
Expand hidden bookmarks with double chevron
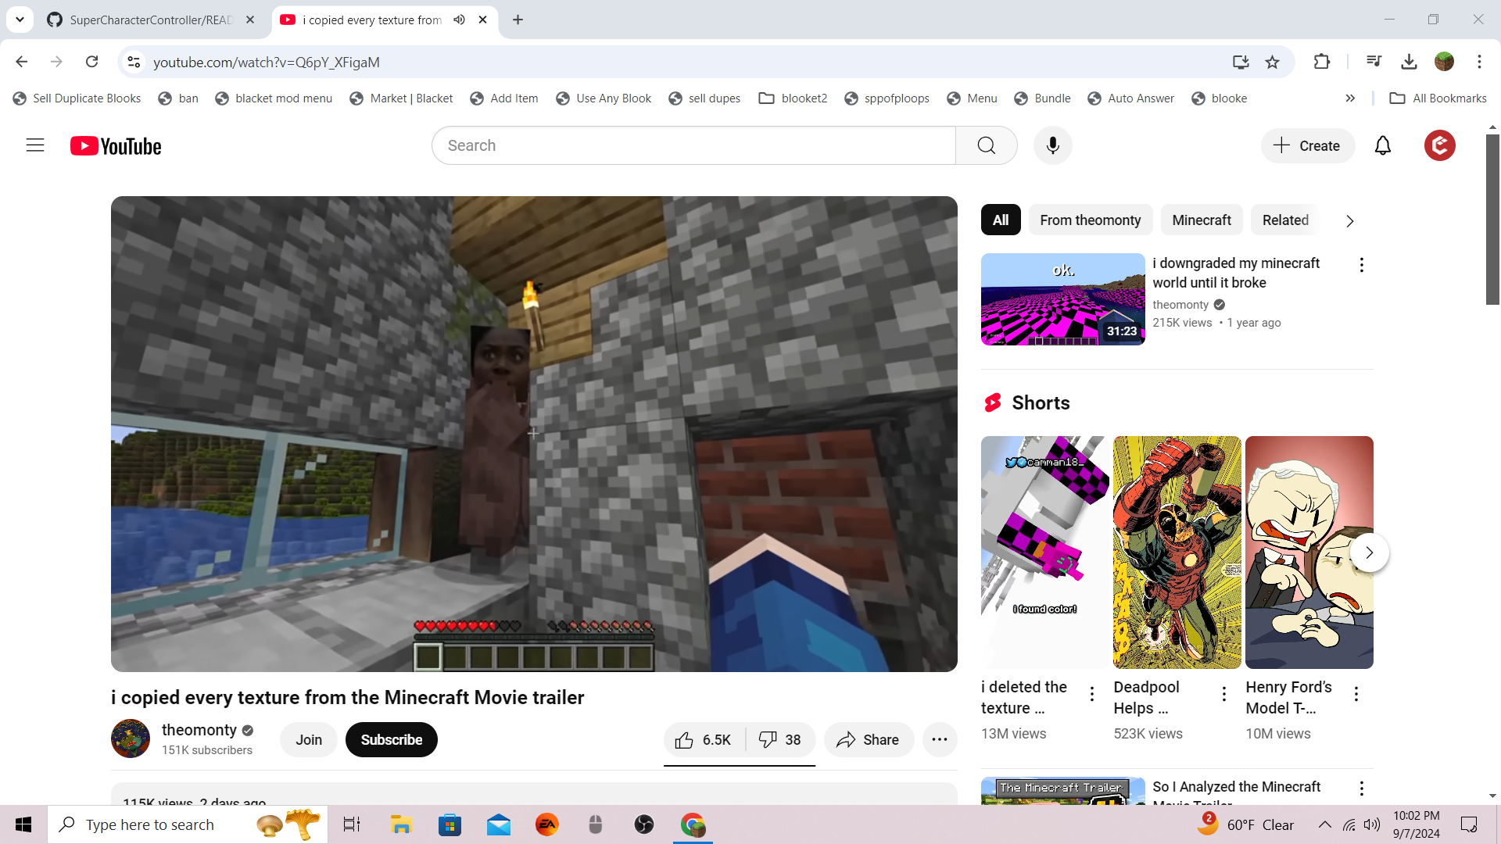1350,98
